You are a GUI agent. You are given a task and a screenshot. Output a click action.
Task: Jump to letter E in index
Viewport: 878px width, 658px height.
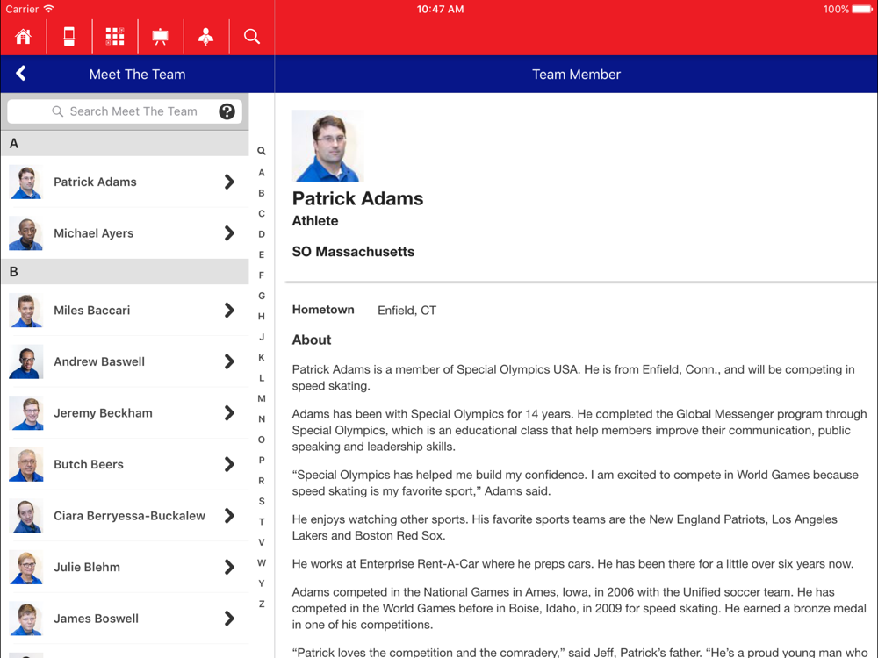coord(262,254)
